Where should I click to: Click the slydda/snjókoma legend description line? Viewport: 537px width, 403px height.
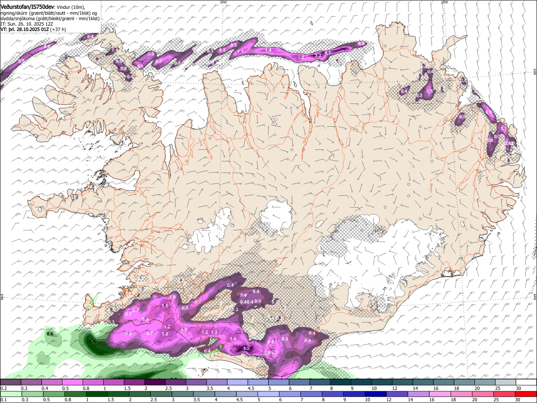[50, 18]
